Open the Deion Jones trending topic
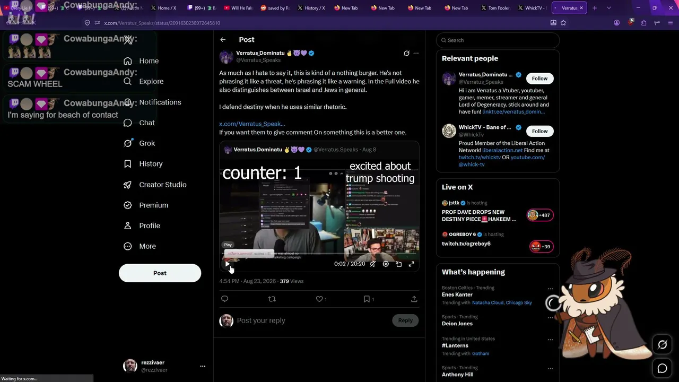Image resolution: width=679 pixels, height=382 pixels. coord(457,324)
